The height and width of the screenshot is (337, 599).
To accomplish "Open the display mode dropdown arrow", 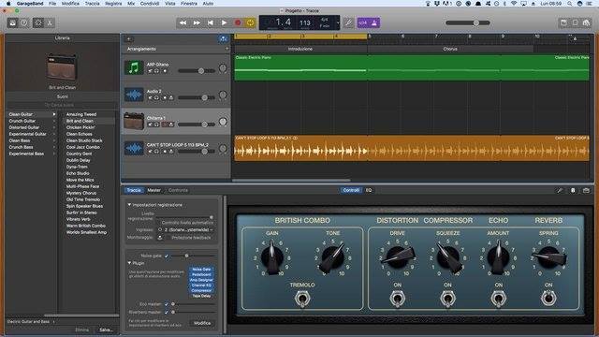I will tap(338, 22).
